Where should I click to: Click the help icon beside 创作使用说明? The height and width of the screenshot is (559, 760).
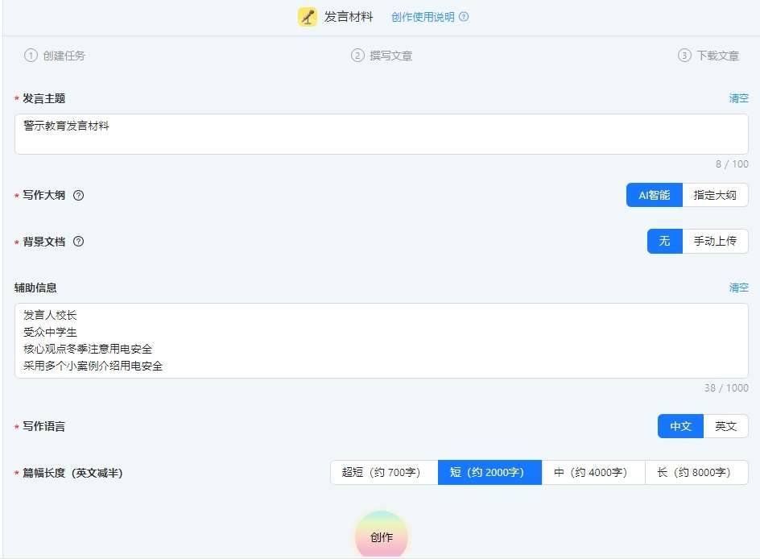coord(464,17)
